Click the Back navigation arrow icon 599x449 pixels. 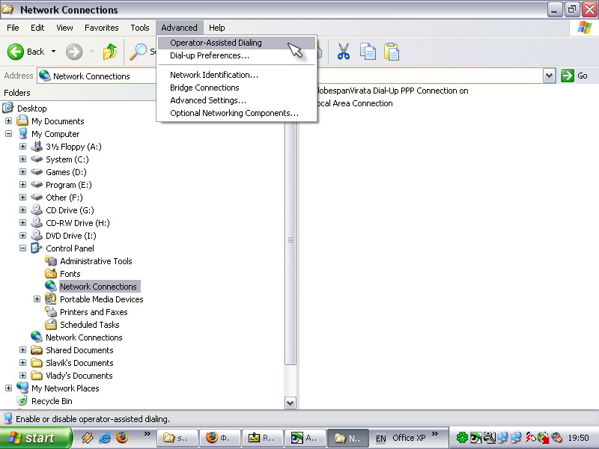coord(16,52)
